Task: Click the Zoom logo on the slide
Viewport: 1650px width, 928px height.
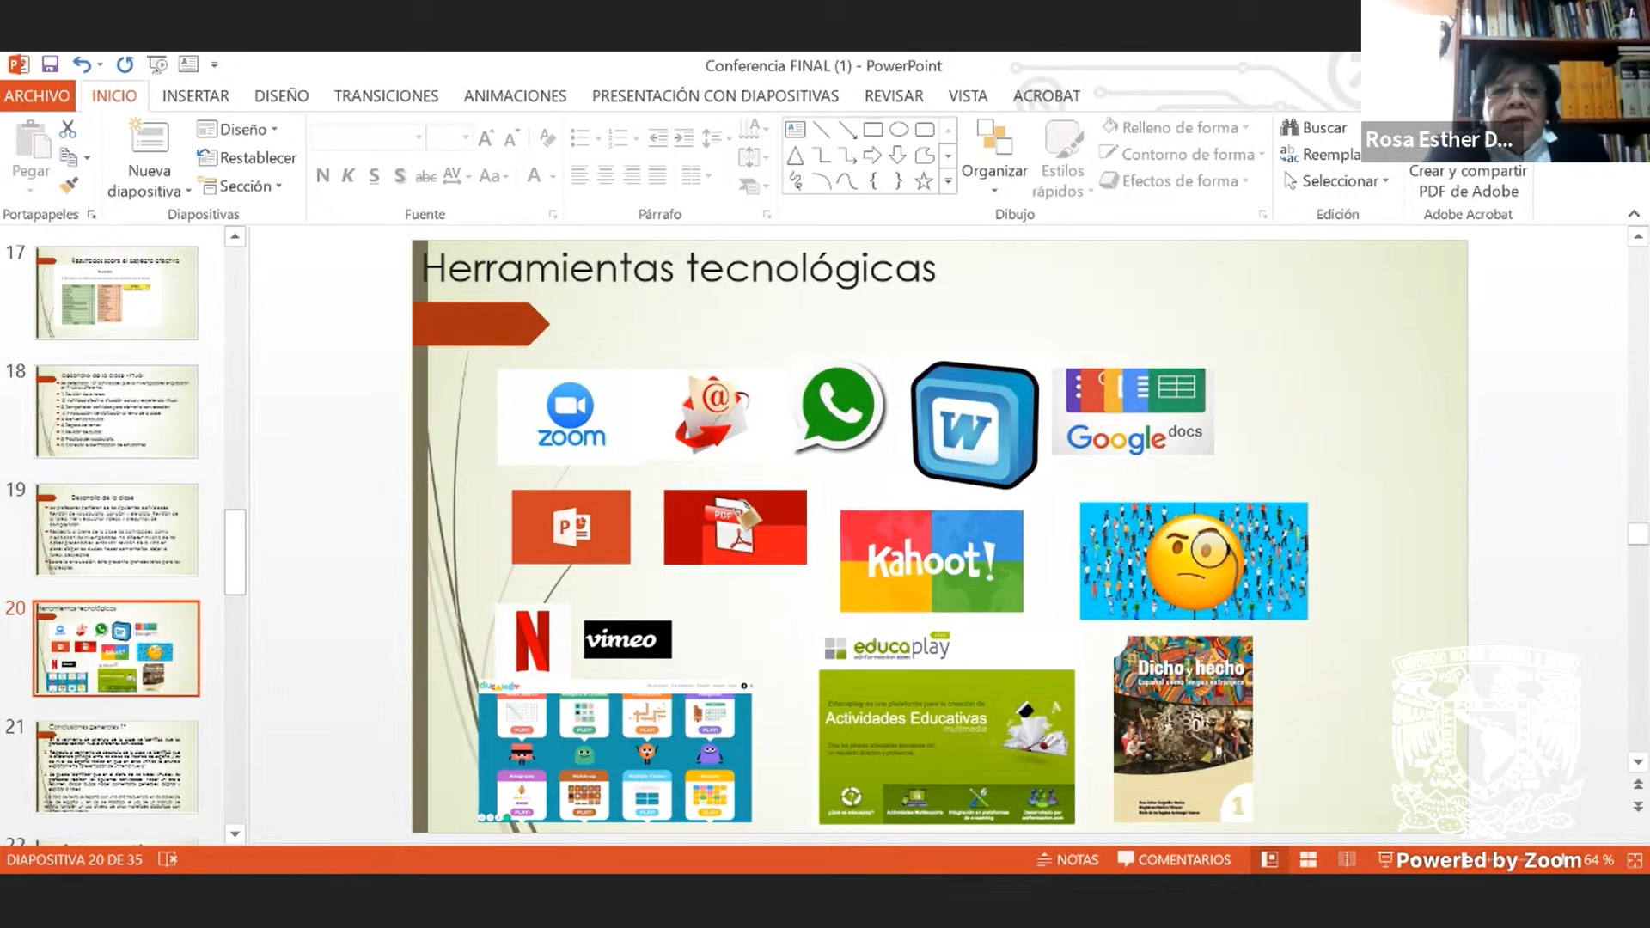Action: point(571,417)
